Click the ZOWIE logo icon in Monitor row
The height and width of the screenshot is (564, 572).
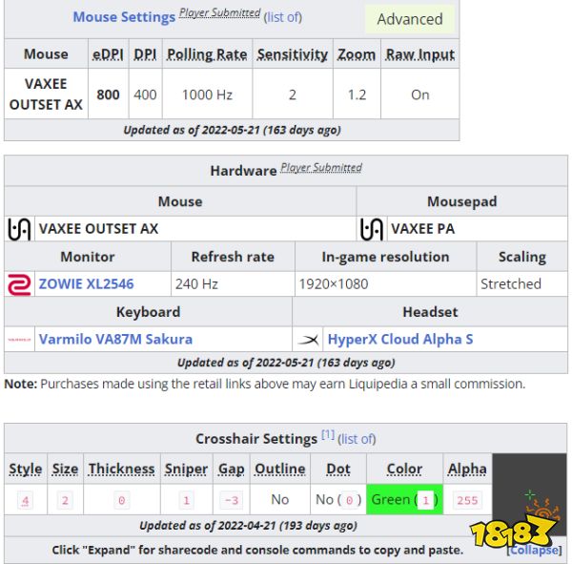tap(19, 284)
